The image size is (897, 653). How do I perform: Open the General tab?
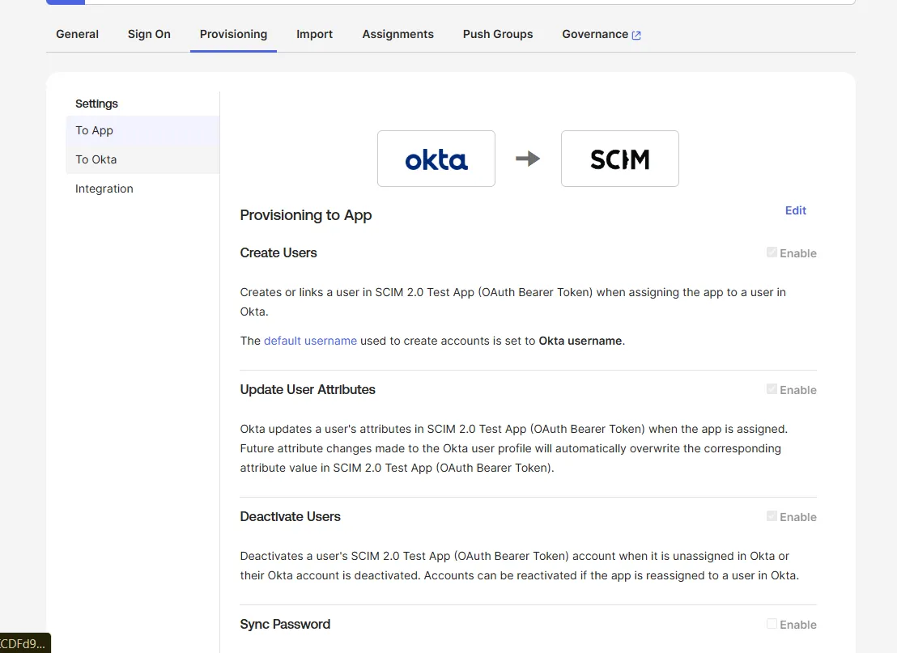77,34
